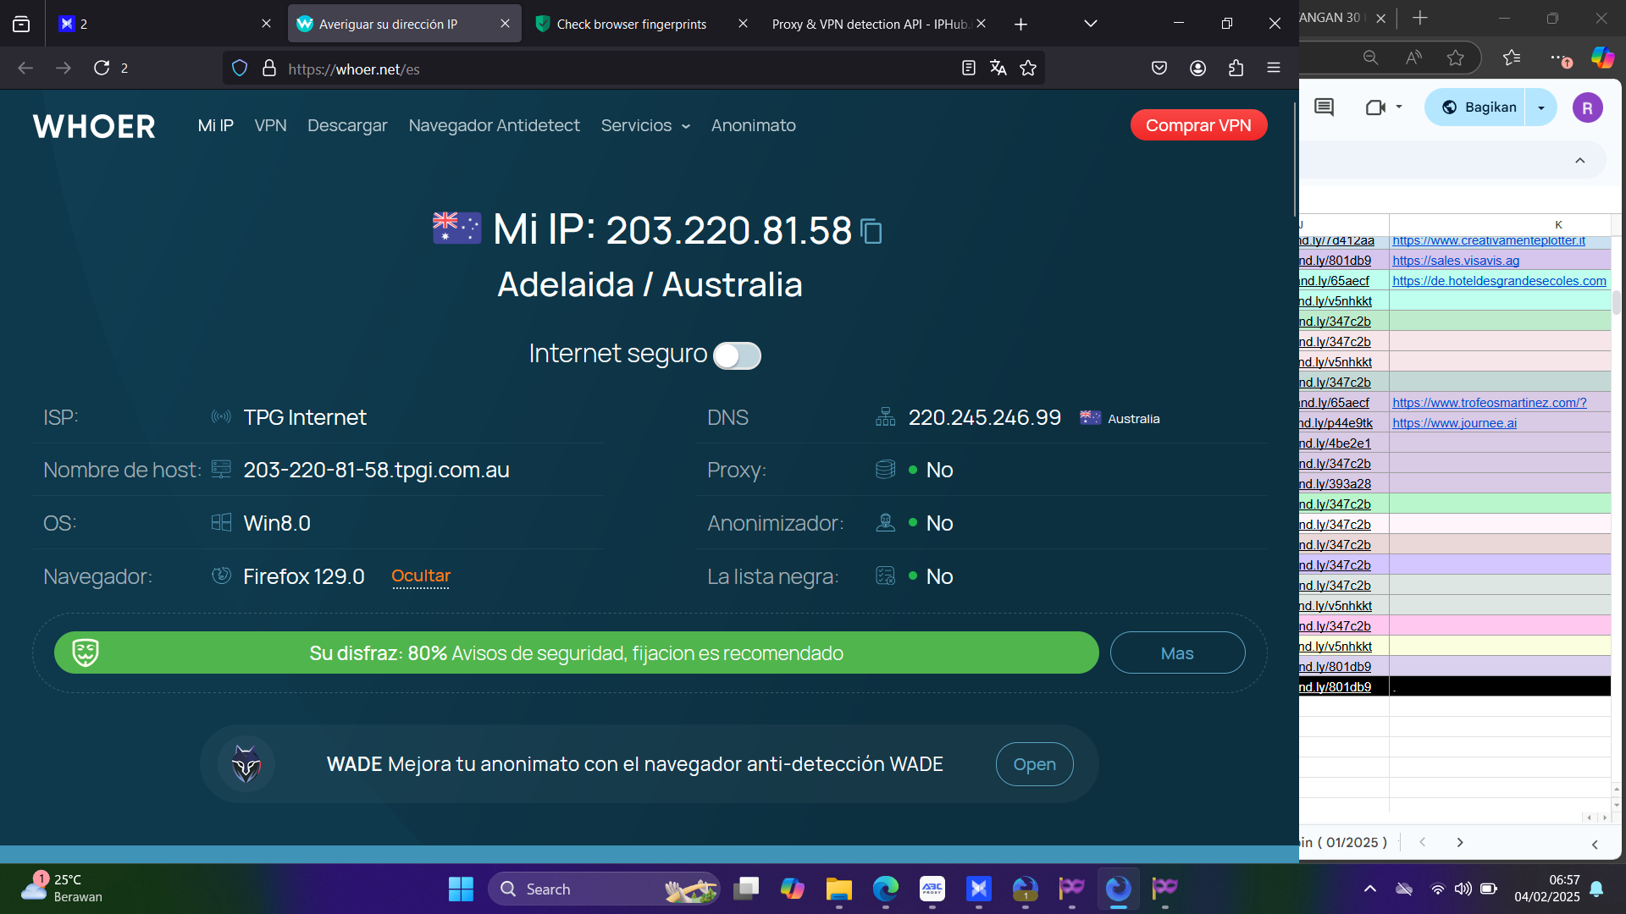1626x914 pixels.
Task: Copy the IP address 203.220.81.58
Action: (871, 231)
